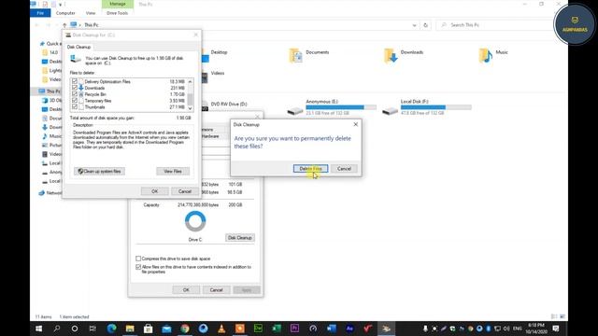
Task: Select 3D Objects in navigation pane
Action: point(51,100)
